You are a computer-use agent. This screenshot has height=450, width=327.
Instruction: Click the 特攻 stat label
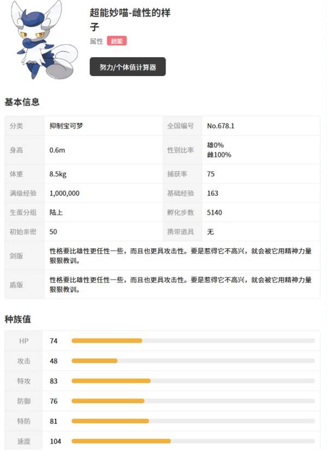[19, 381]
